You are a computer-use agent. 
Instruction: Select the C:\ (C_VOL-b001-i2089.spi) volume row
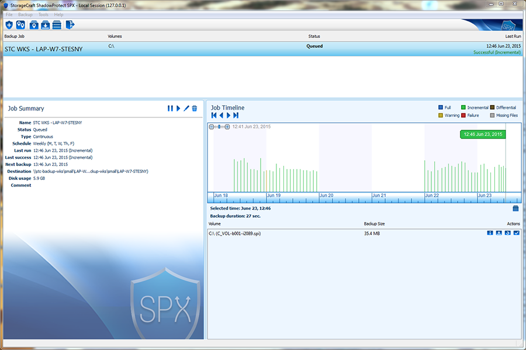pyautogui.click(x=364, y=233)
